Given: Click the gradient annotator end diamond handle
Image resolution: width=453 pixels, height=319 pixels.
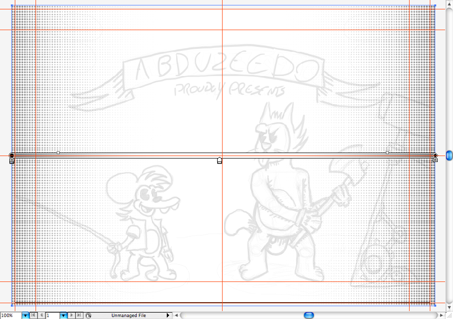Looking at the screenshot, I should [x=435, y=156].
